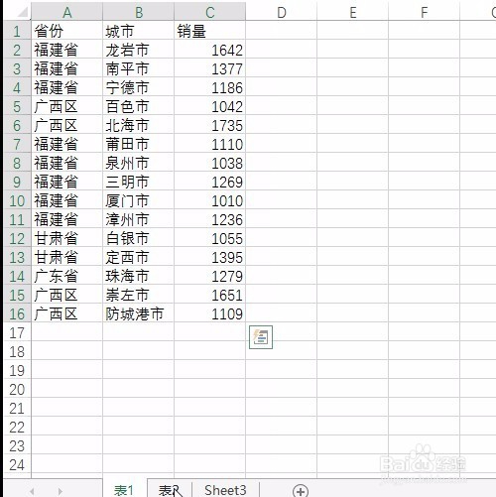Viewport: 496px width, 497px height.
Task: Select column F header
Action: [x=425, y=13]
